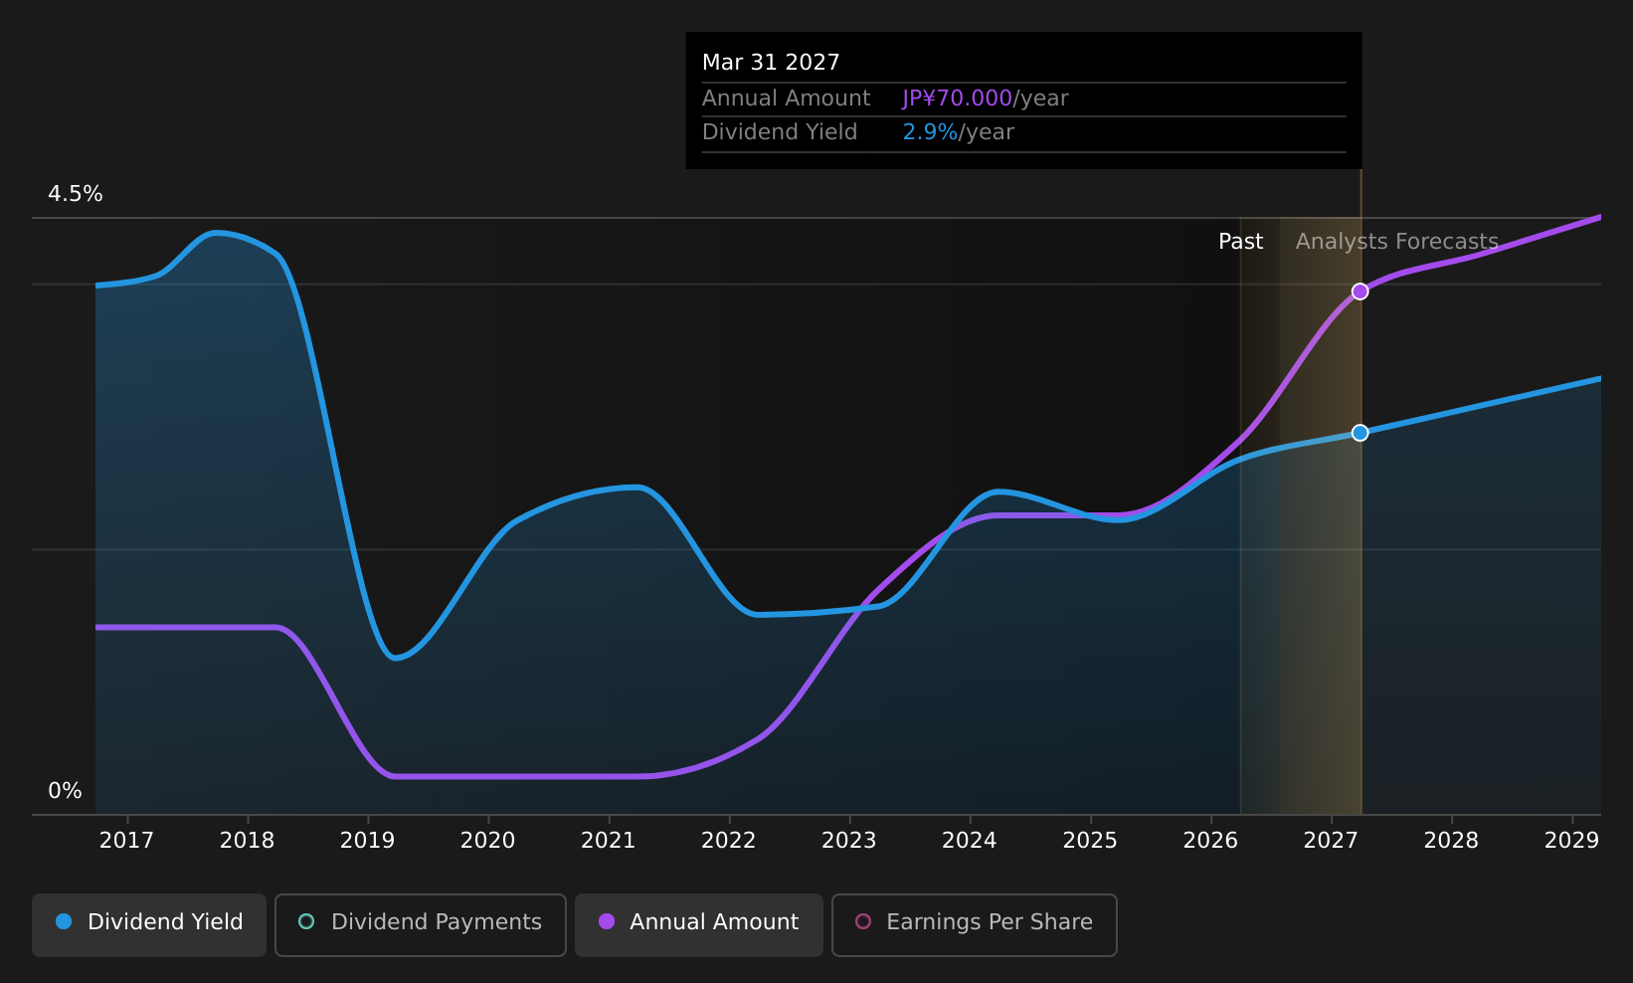The width and height of the screenshot is (1633, 983).
Task: Click the 0% y-axis label
Action: point(65,791)
